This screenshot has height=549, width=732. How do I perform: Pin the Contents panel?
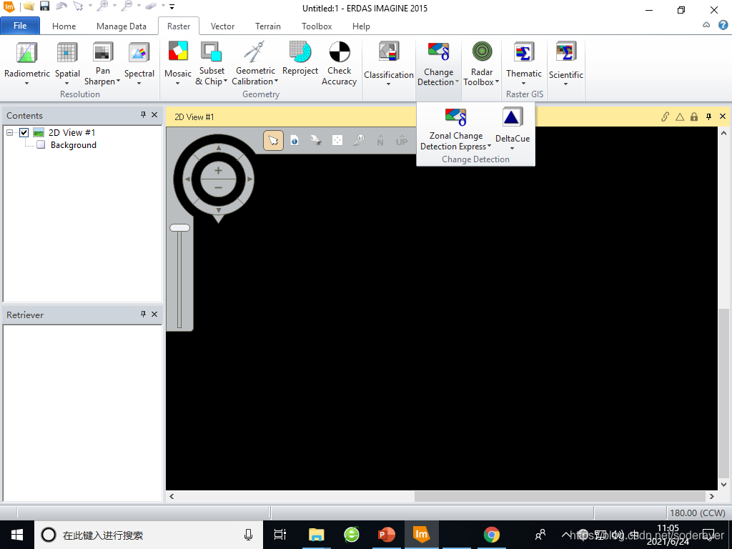click(143, 115)
